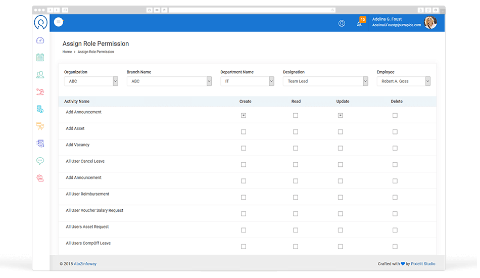Check Create for All User Voucher Salary Request
480x278 pixels.
(x=244, y=214)
